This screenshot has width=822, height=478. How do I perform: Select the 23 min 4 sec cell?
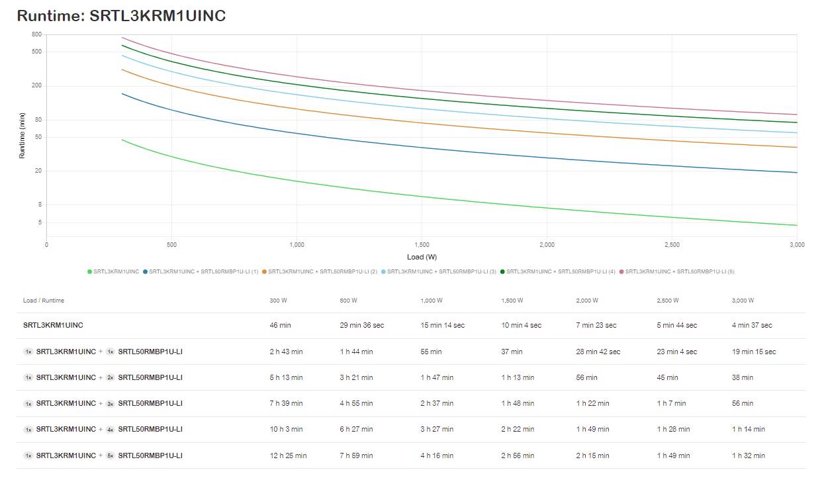[x=676, y=352]
